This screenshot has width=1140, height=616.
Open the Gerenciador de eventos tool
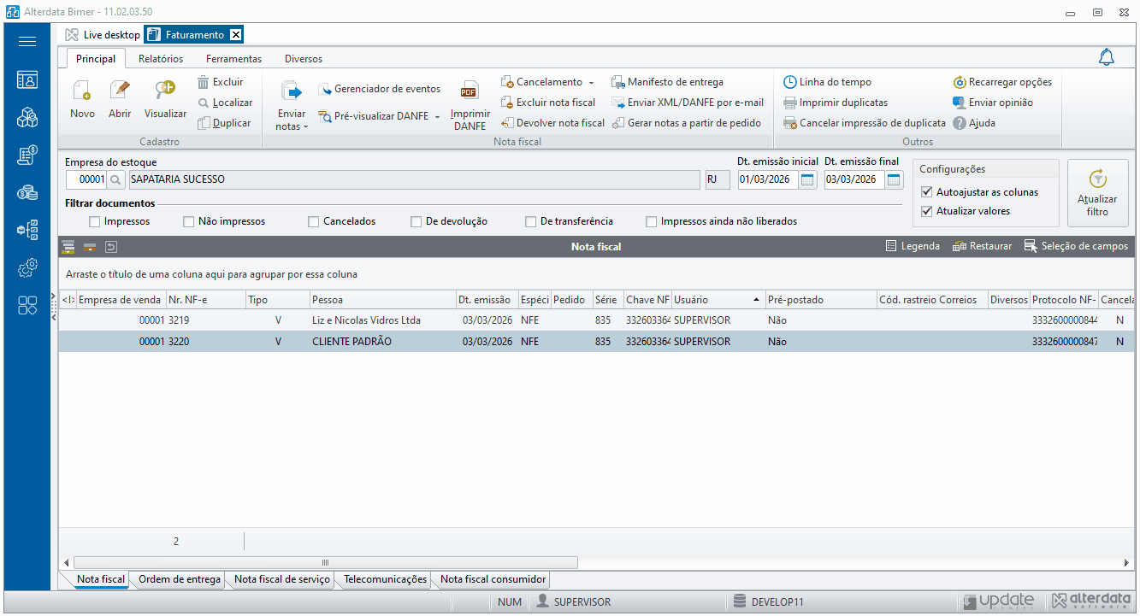pos(379,89)
